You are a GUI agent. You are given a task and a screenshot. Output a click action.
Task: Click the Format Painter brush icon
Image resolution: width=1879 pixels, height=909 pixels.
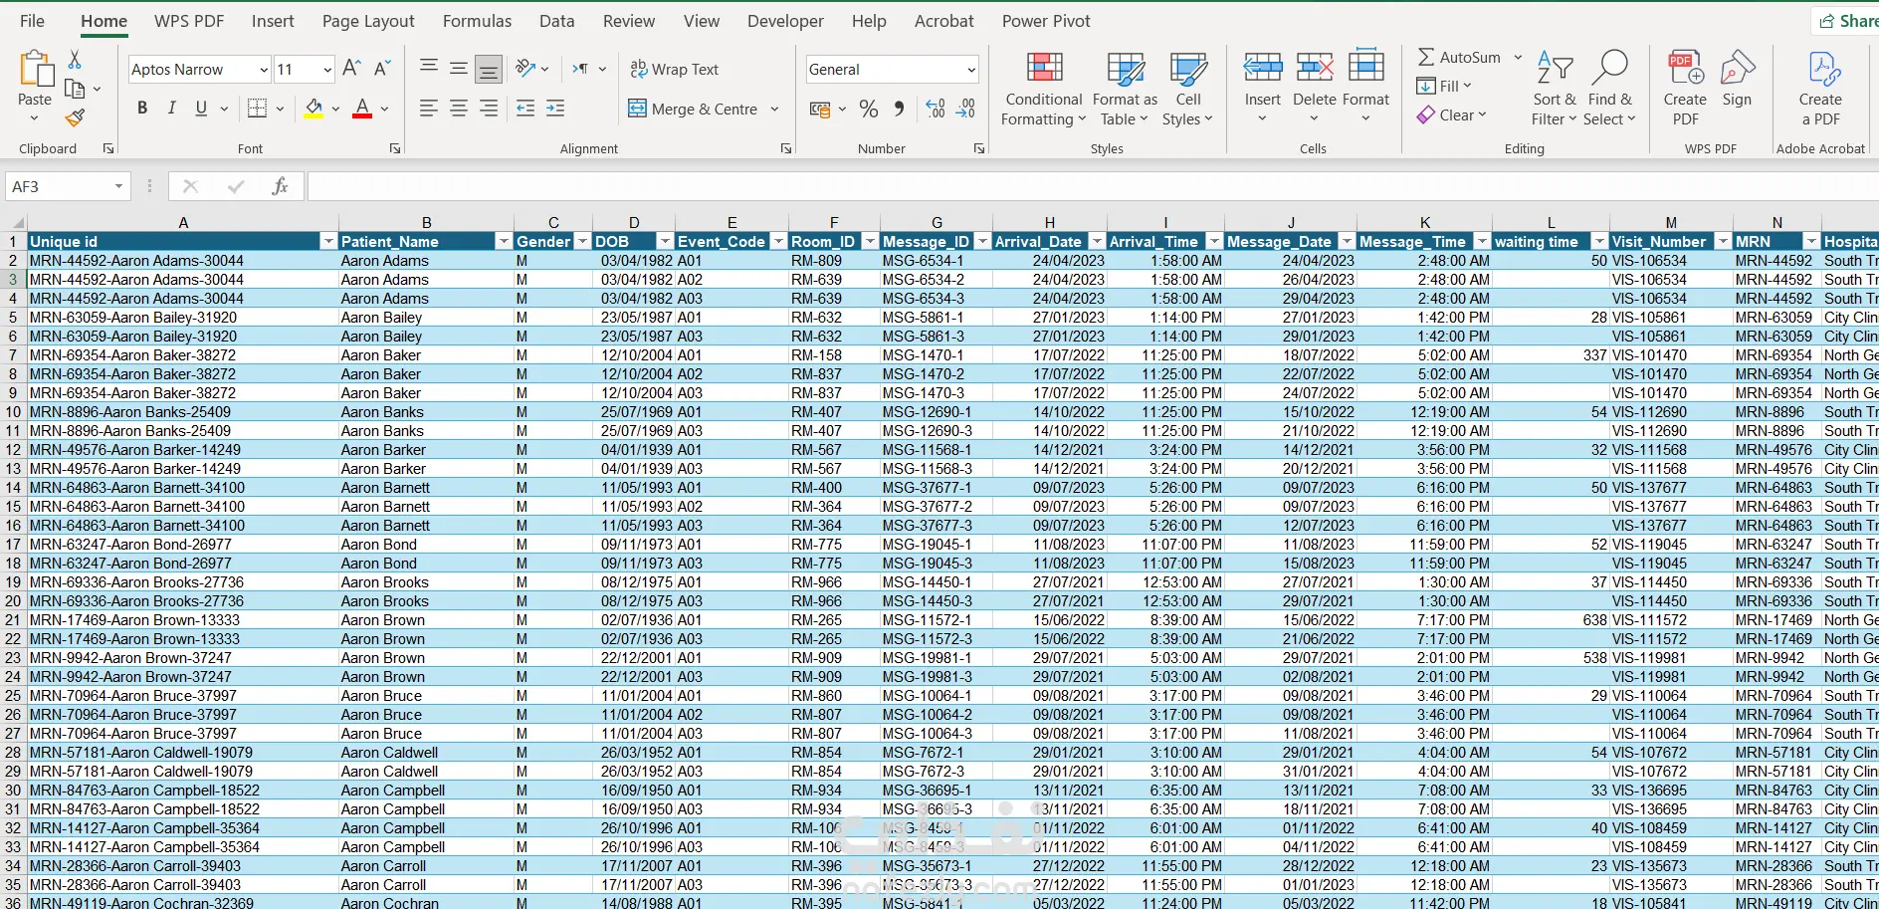75,117
